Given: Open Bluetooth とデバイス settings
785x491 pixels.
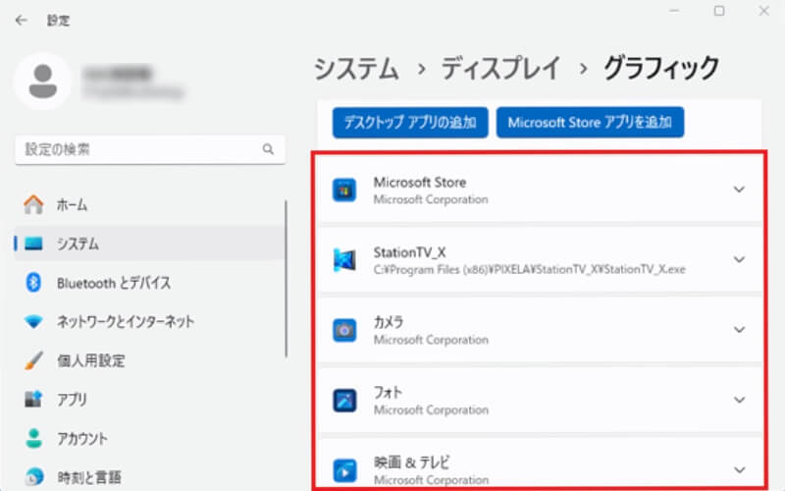Looking at the screenshot, I should click(149, 283).
